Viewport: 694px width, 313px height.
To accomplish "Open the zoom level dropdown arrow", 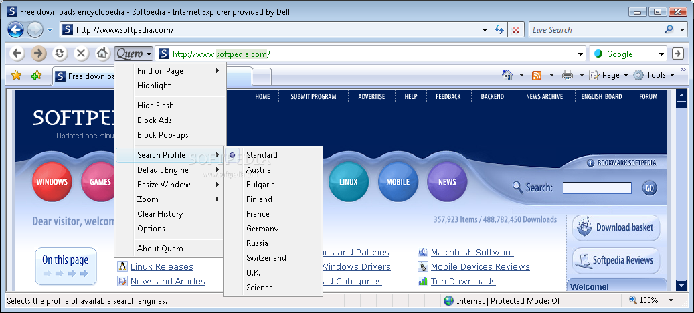I will (671, 300).
